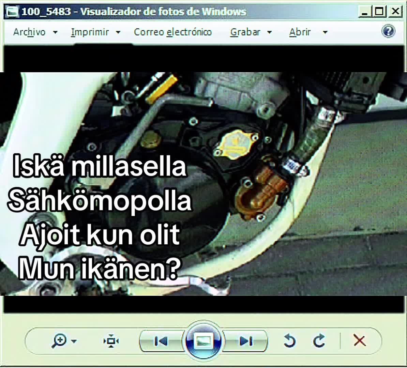Open the Grabar menu
Viewport: 407px width, 368px height.
251,32
